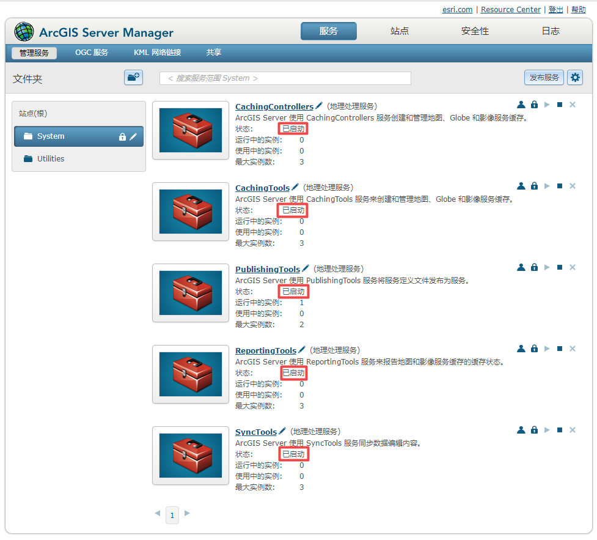Open permissions person icon for CachingControllers
This screenshot has height=540, width=597.
[x=521, y=105]
